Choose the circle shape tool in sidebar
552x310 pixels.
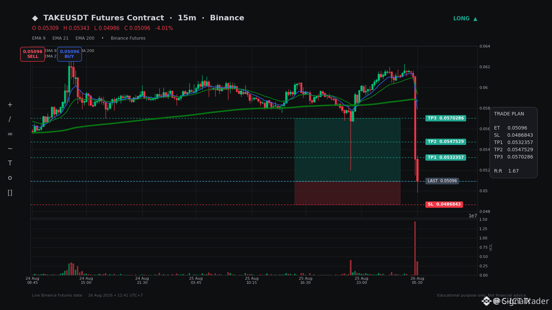10,178
